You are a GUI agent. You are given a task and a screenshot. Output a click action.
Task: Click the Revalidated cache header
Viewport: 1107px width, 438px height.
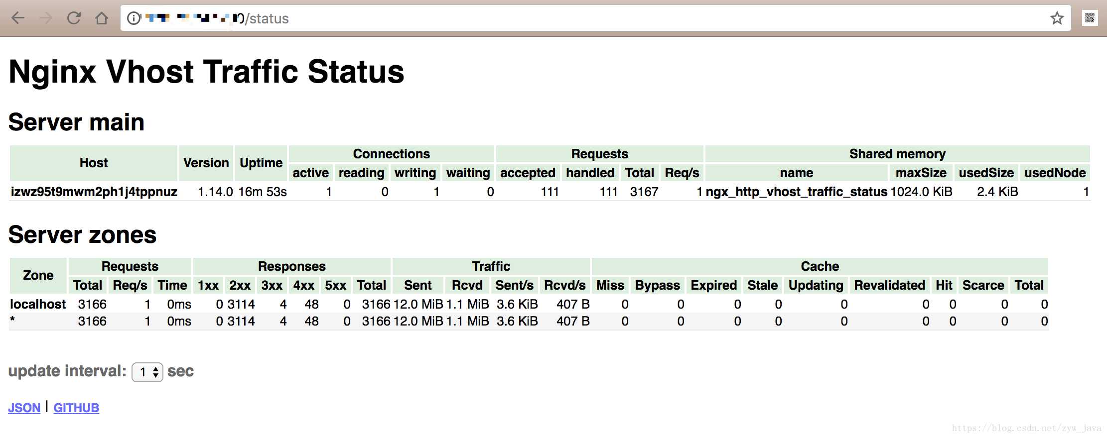pos(890,285)
